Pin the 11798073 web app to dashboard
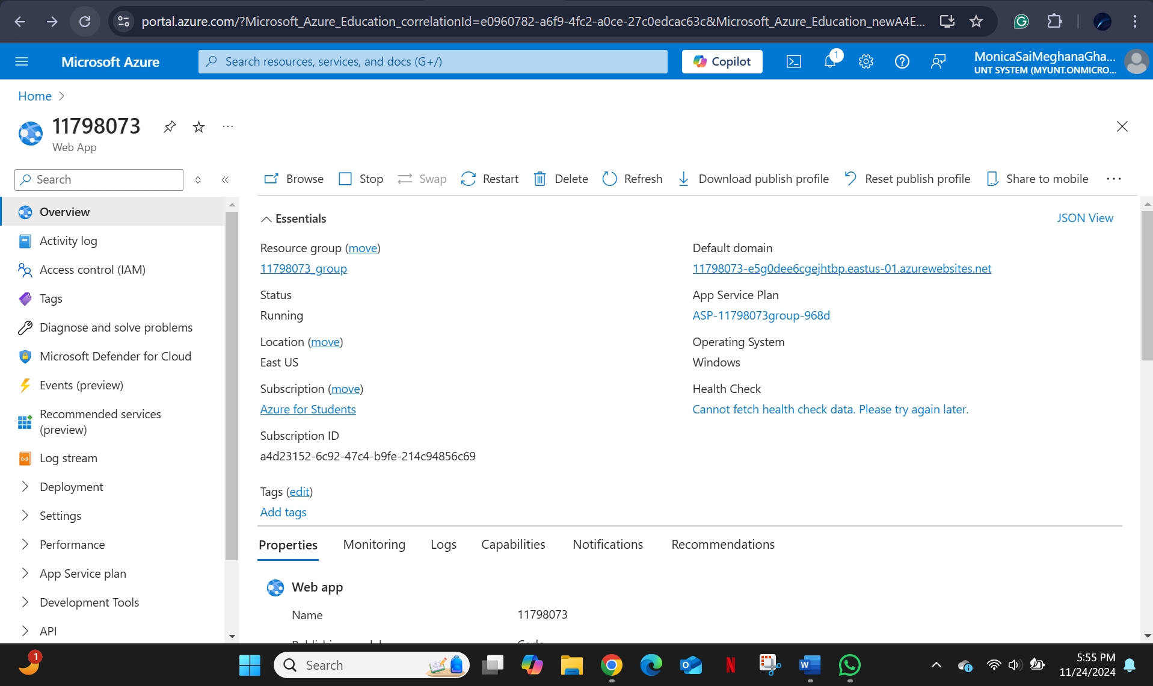The image size is (1153, 686). (x=170, y=127)
